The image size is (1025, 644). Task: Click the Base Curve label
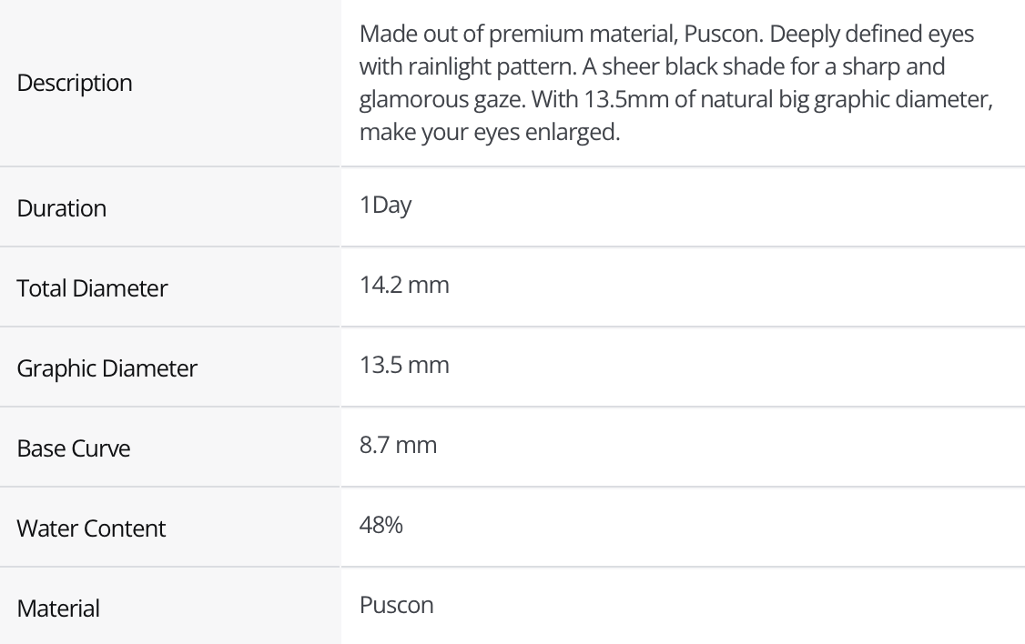[x=74, y=448]
